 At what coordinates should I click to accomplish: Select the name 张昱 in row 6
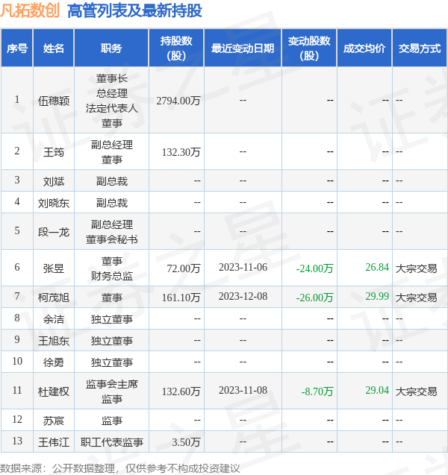54,268
